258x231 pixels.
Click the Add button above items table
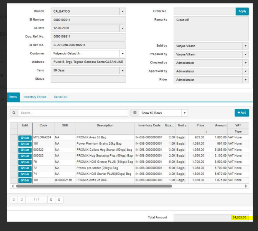tap(242, 113)
